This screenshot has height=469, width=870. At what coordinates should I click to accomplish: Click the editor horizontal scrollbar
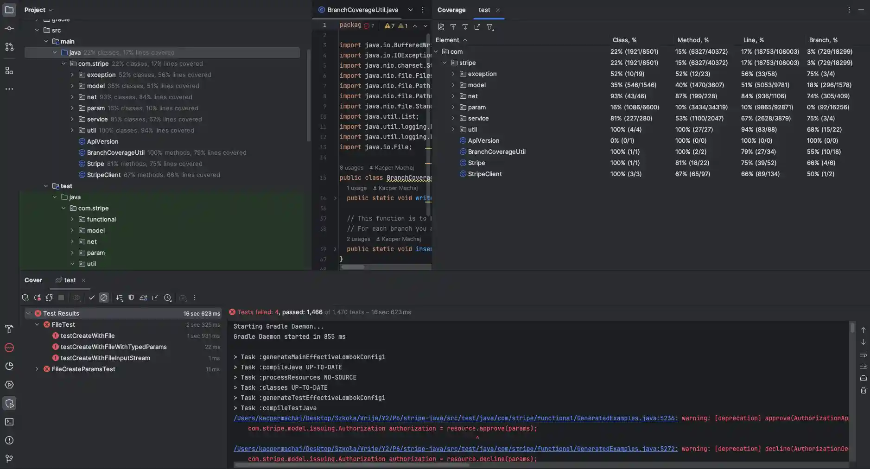tap(353, 267)
